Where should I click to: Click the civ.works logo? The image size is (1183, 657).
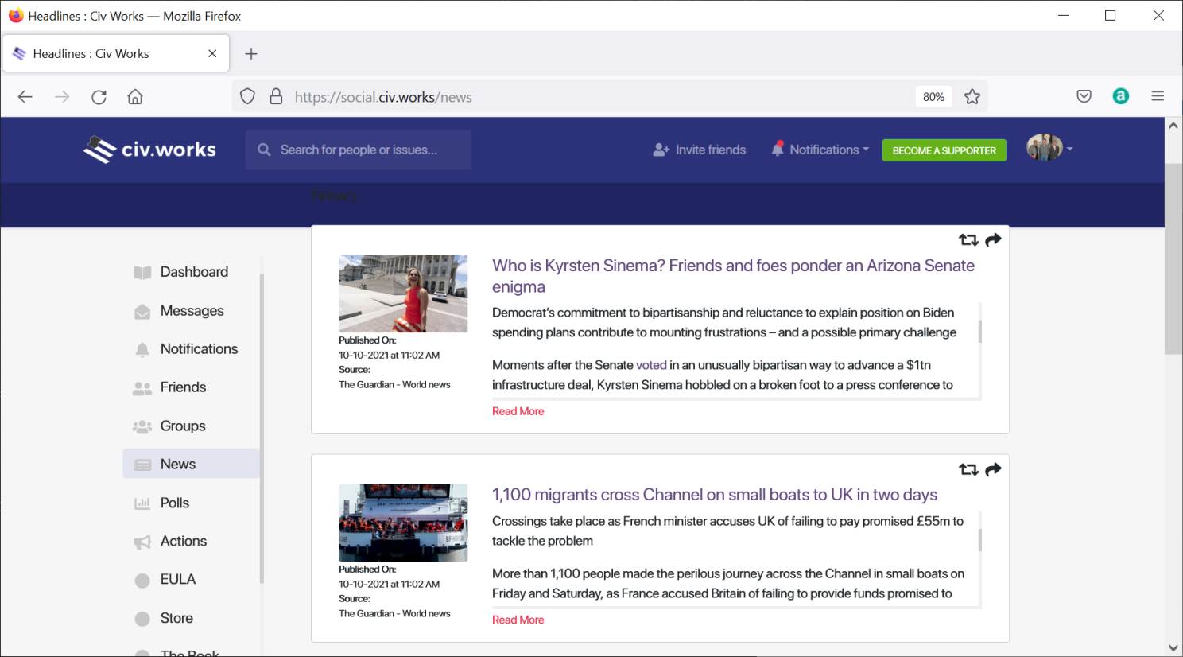(x=150, y=150)
